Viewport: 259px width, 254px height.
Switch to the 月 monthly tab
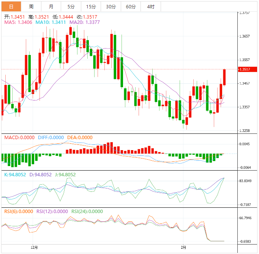51,6
